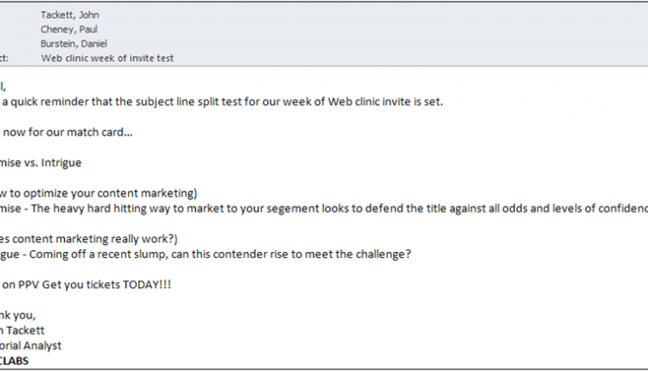Click the 'now for our match card...' line
Screen dimensions: 648x371
[x=67, y=132]
